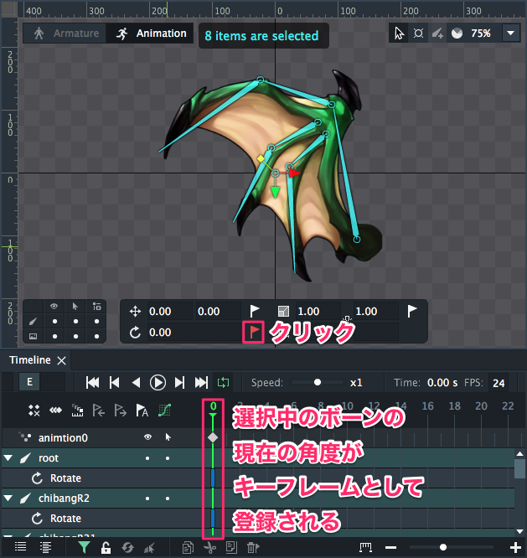The width and height of the screenshot is (527, 558).
Task: Click the translate X input field
Action: pos(170,312)
